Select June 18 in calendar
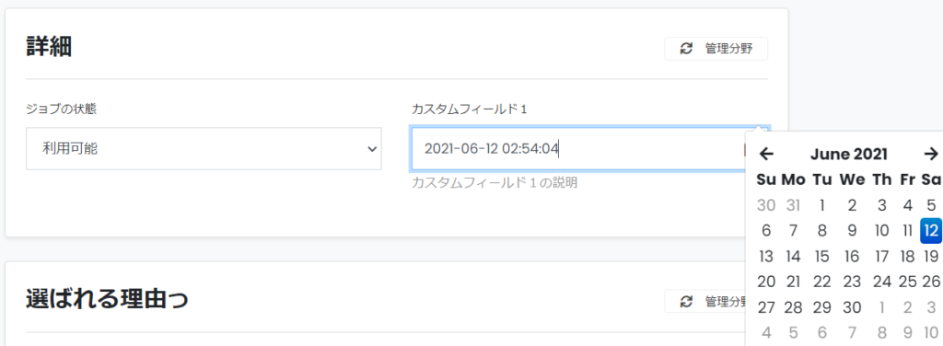 907,257
